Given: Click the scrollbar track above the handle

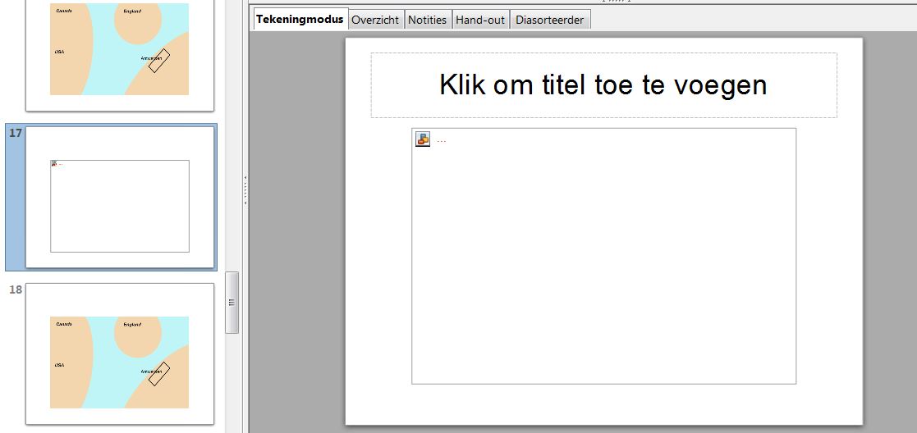Looking at the screenshot, I should pyautogui.click(x=232, y=134).
